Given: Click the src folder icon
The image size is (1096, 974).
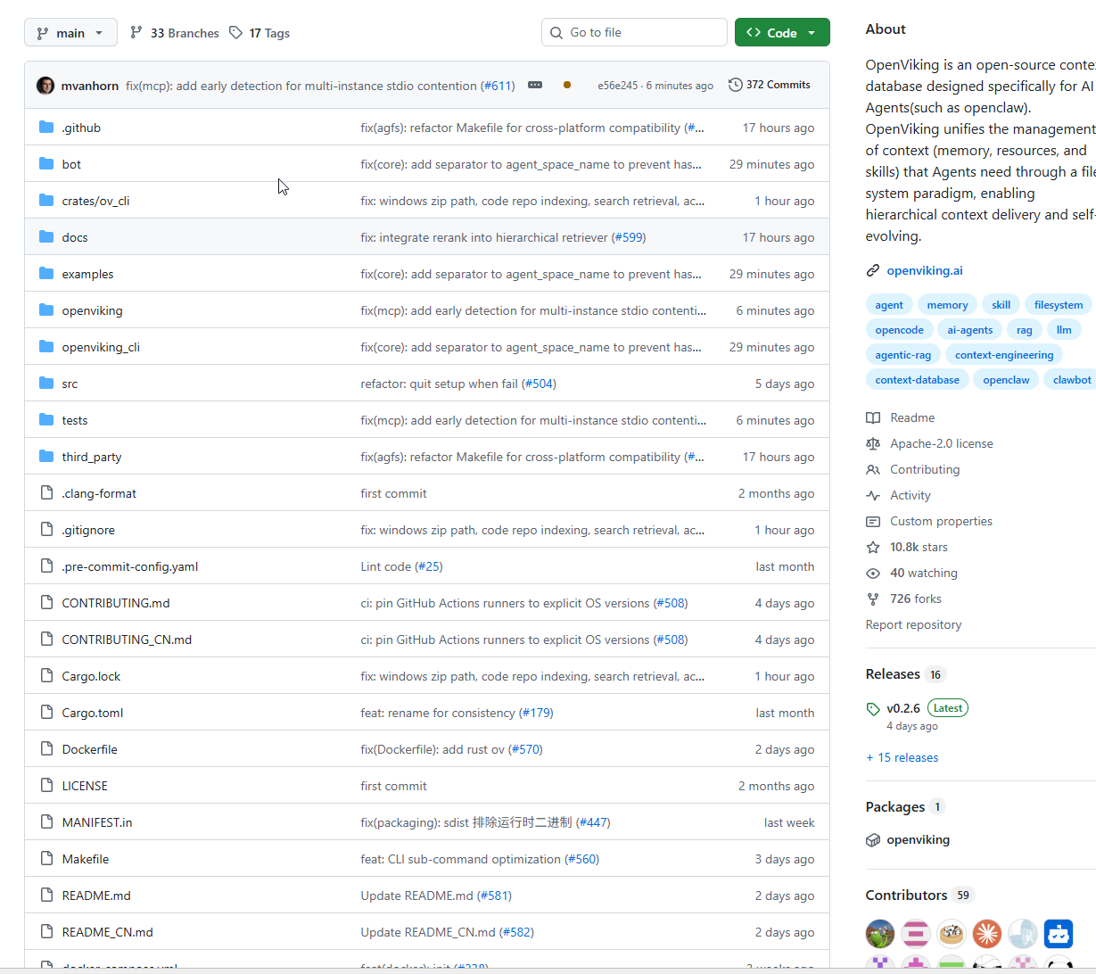Looking at the screenshot, I should pos(46,384).
